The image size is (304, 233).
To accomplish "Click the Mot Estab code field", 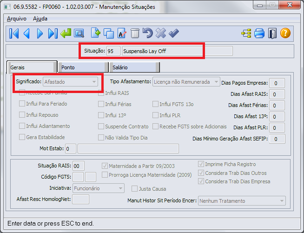I will [x=70, y=149].
